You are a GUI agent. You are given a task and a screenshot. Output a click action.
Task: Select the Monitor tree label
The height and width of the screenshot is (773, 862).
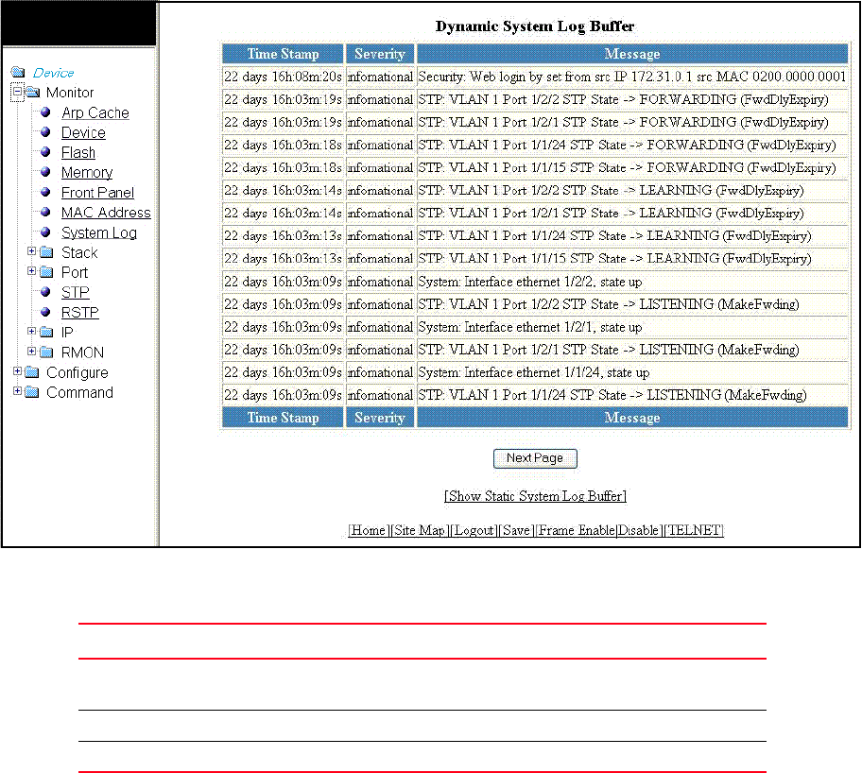pos(70,93)
